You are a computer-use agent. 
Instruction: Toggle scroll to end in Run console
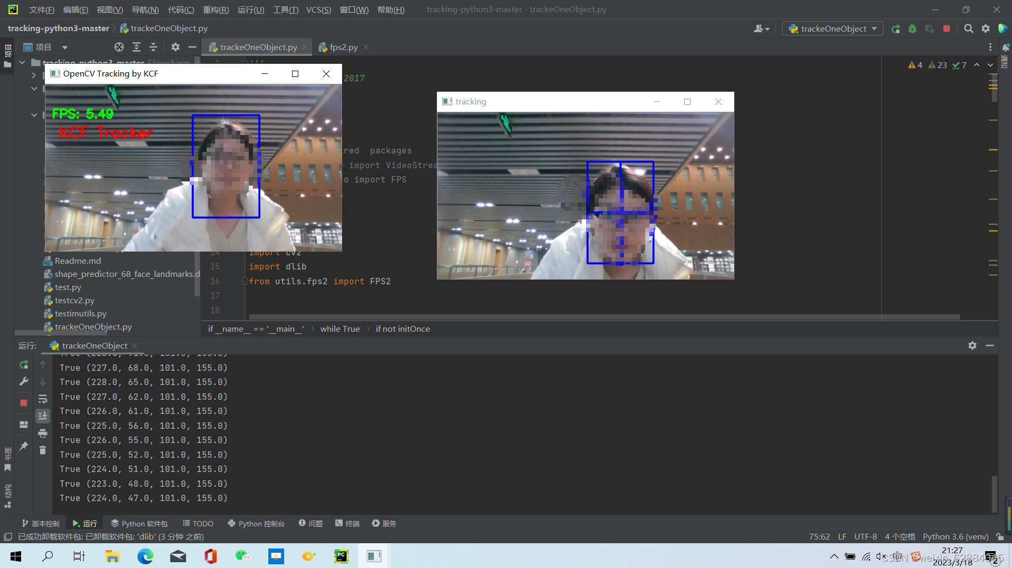coord(43,416)
